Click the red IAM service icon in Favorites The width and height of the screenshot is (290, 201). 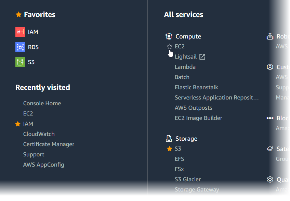(x=20, y=32)
